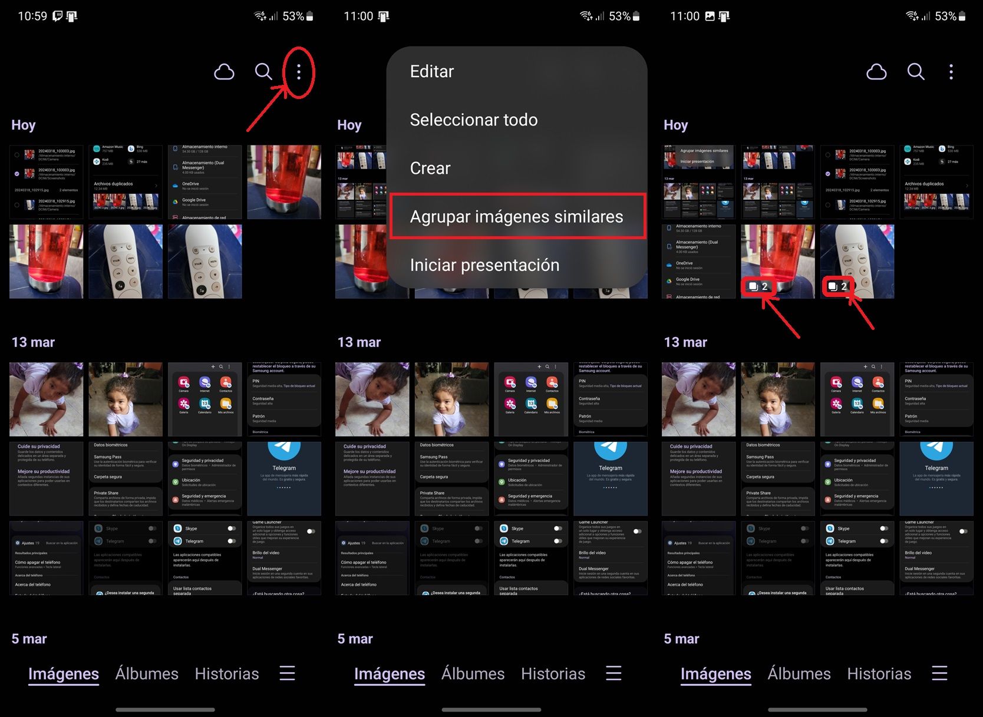Check the circle on the first 20240318_103003.jpg thumbnail

(18, 154)
